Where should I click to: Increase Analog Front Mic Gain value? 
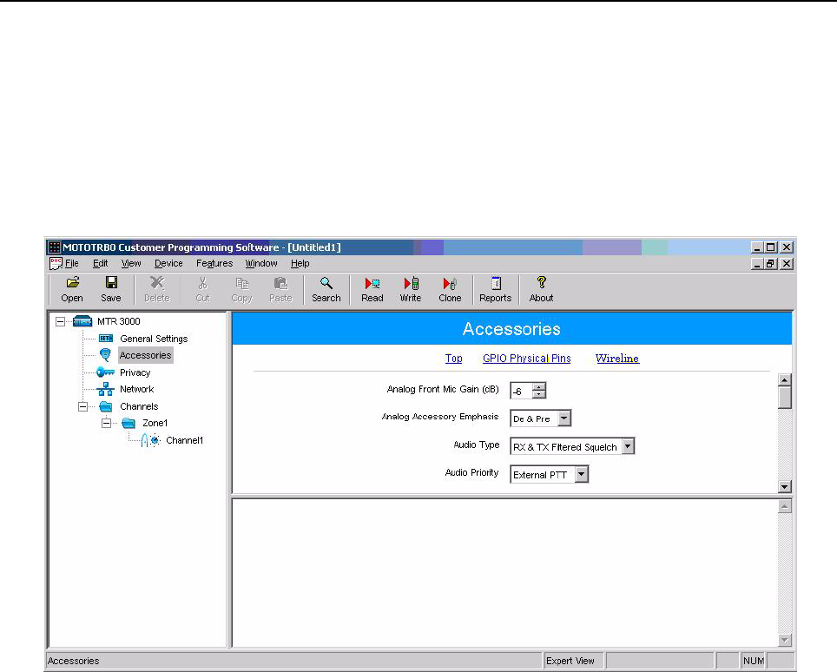[539, 387]
